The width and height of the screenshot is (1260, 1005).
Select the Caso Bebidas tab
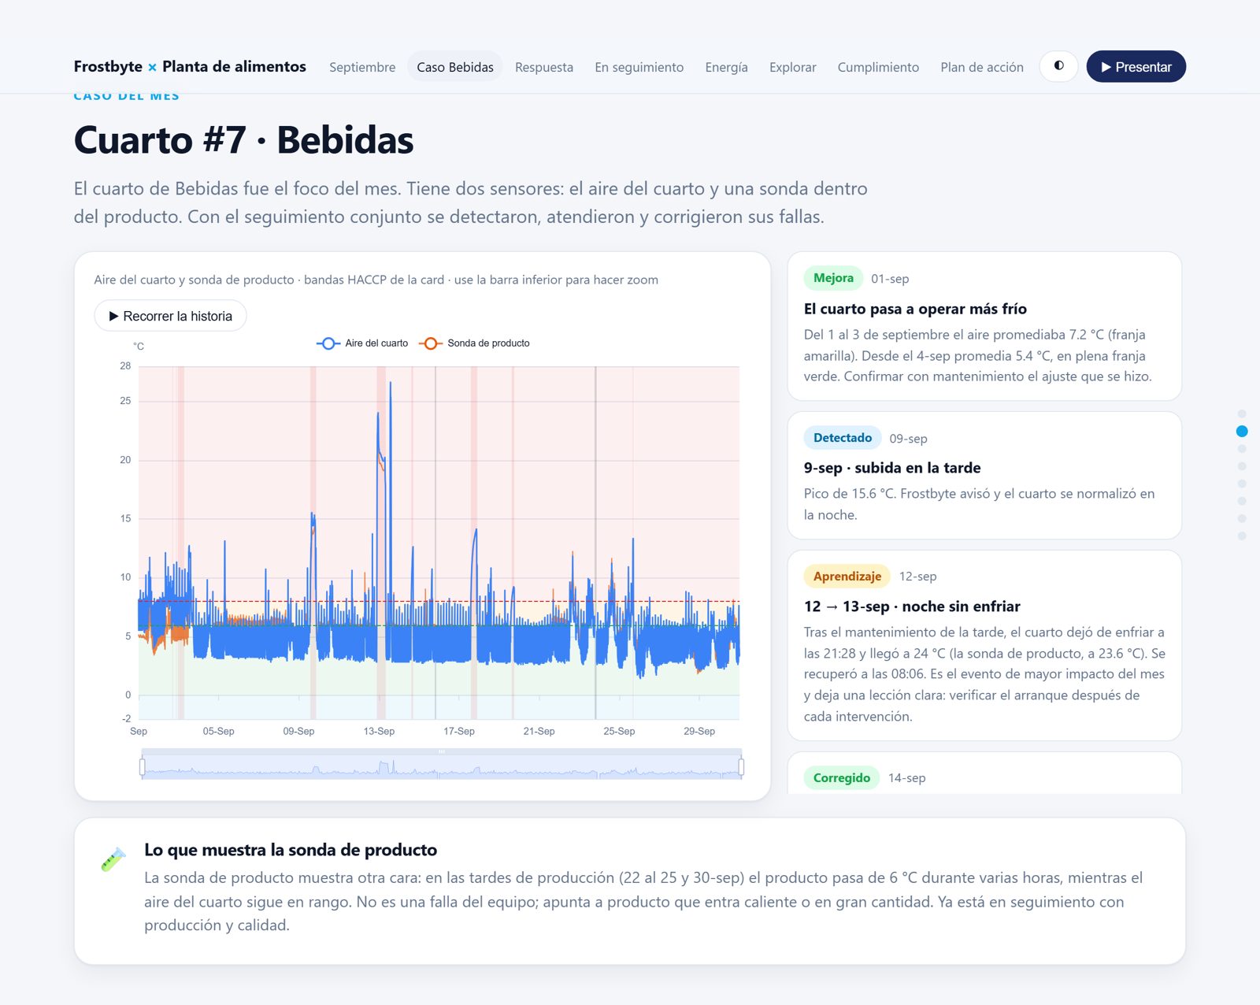pyautogui.click(x=455, y=67)
